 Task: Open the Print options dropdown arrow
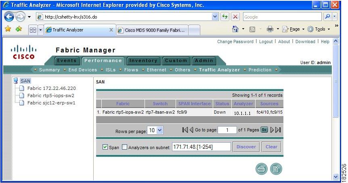click(278, 29)
